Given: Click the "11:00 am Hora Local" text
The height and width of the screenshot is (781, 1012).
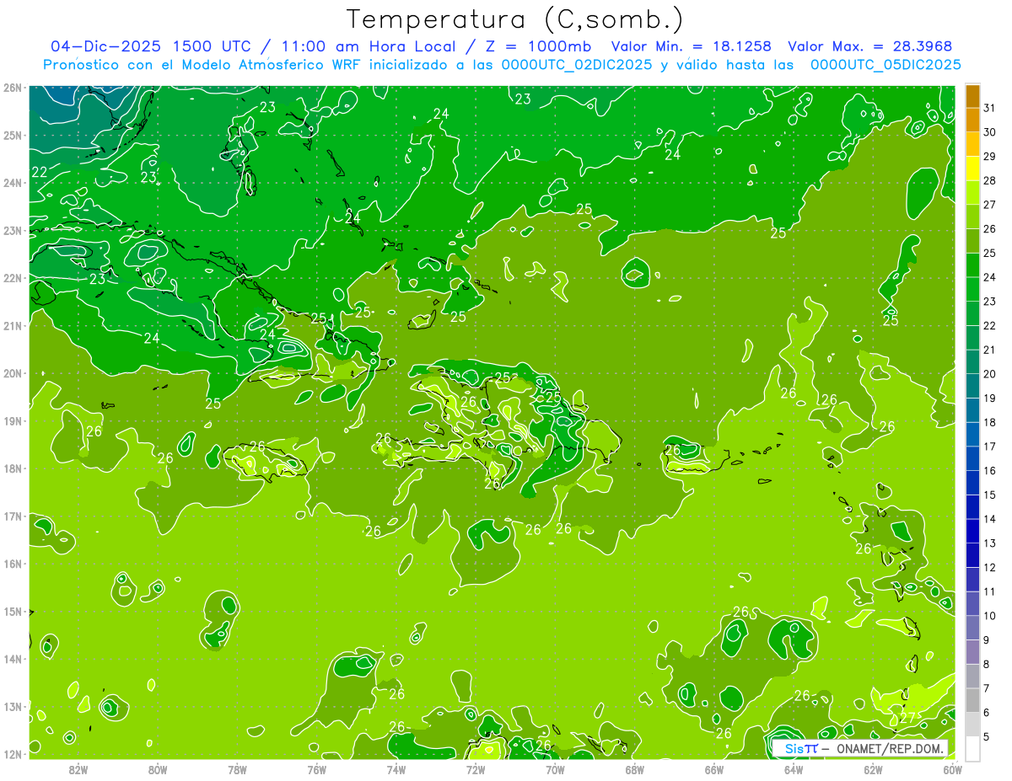Looking at the screenshot, I should point(367,46).
